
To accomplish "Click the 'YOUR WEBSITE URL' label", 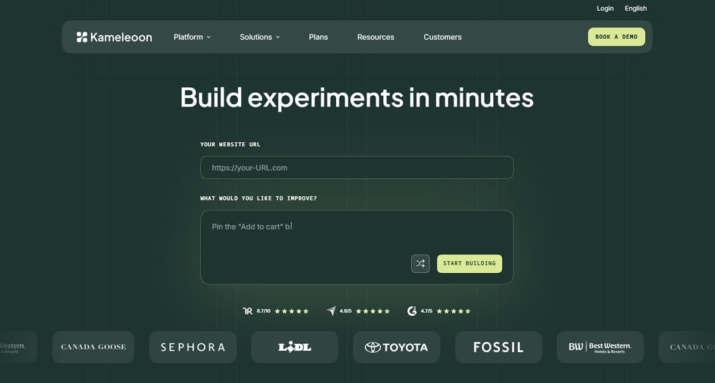I will 230,145.
